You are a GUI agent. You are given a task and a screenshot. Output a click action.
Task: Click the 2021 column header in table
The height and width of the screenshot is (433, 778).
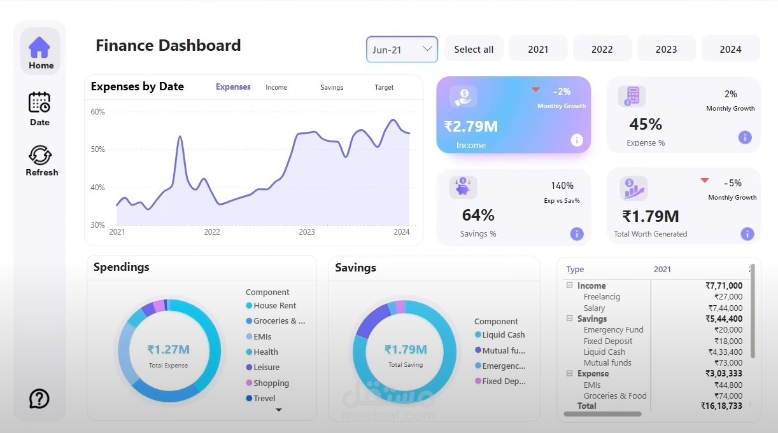tap(662, 269)
